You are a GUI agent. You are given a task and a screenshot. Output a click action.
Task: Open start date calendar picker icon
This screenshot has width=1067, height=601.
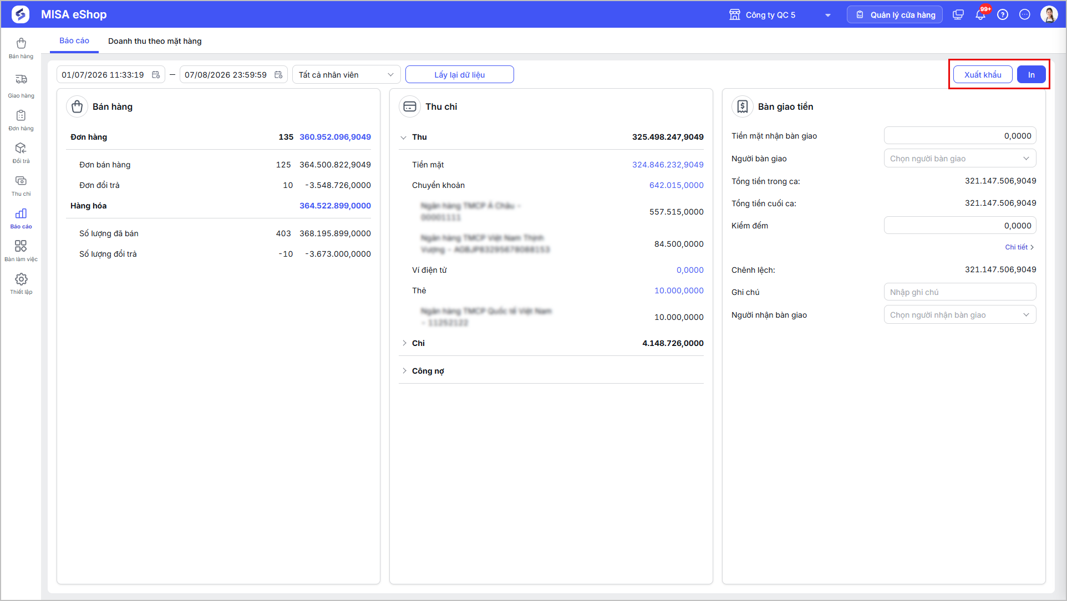tap(156, 75)
